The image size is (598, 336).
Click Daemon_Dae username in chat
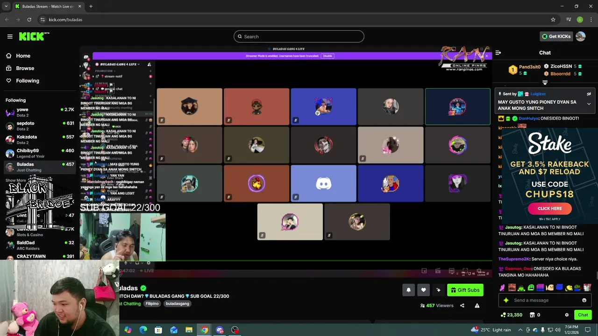(518, 269)
